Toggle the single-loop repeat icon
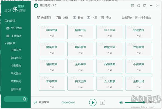Screen dimensions: 162x109 (x=103, y=103)
